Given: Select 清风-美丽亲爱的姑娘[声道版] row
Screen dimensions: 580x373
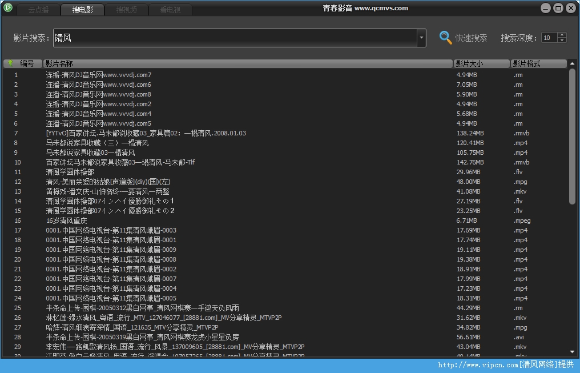Looking at the screenshot, I should pos(285,182).
